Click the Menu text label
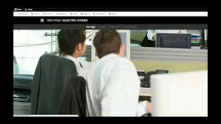This screenshot has height=124, width=221. pos(20,9)
